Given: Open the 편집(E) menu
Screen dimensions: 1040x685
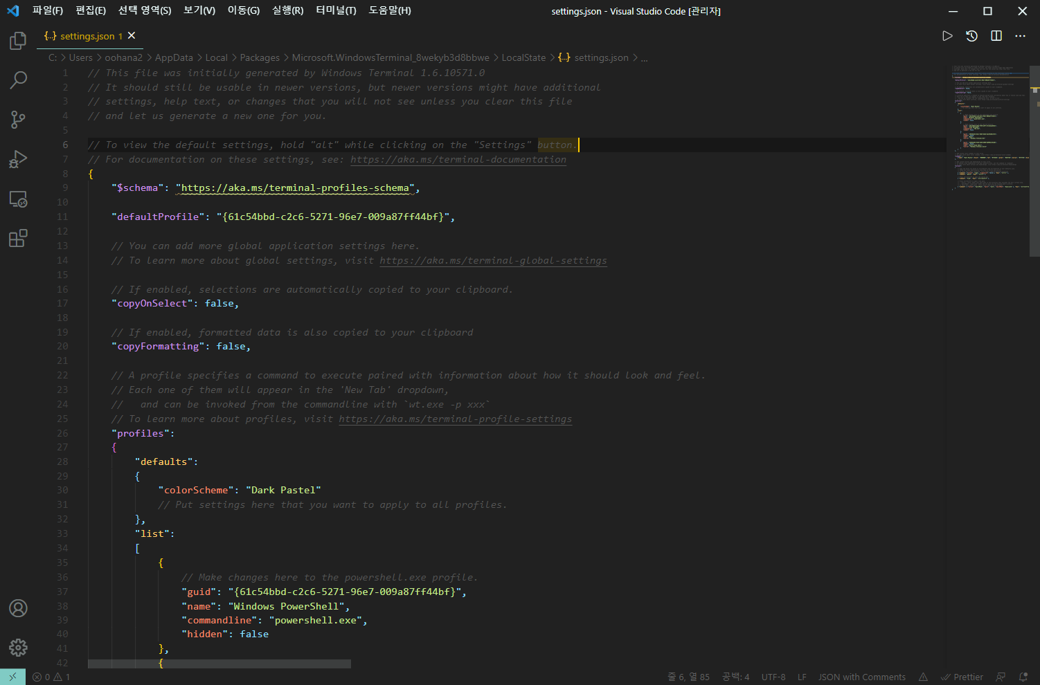Looking at the screenshot, I should coord(91,10).
